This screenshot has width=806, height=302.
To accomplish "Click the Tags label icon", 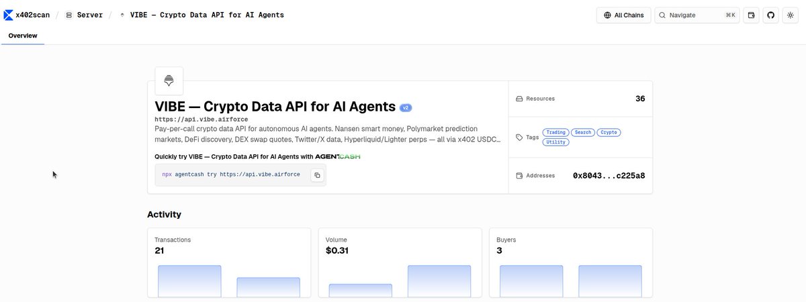I will pyautogui.click(x=519, y=137).
